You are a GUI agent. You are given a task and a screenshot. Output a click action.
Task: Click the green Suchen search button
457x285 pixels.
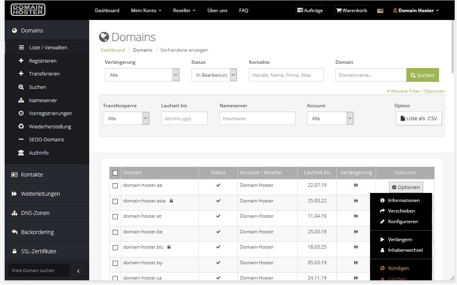422,75
